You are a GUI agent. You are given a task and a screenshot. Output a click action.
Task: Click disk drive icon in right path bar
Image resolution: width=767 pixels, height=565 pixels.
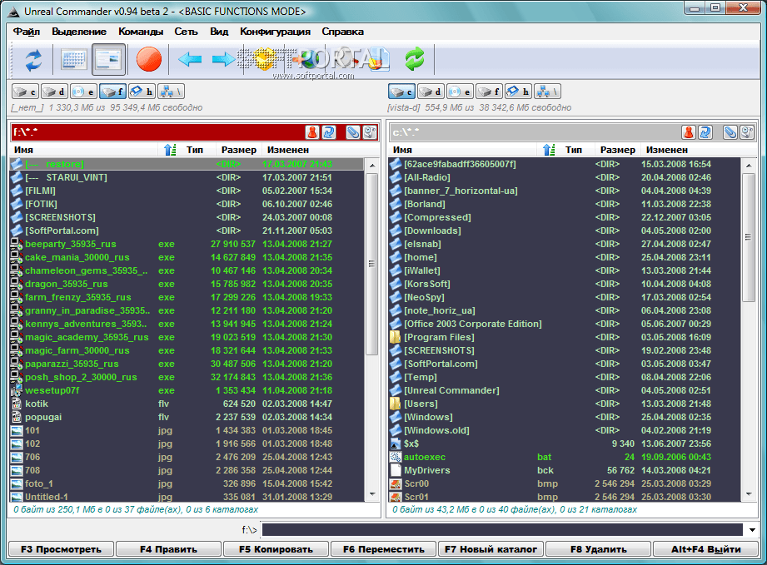tap(746, 132)
